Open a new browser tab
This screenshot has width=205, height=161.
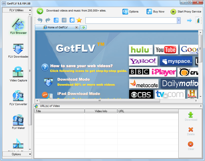(83, 27)
